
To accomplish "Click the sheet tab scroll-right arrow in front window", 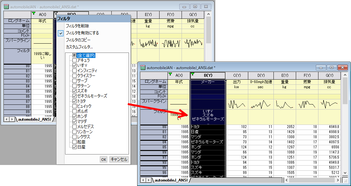I will tap(148, 180).
